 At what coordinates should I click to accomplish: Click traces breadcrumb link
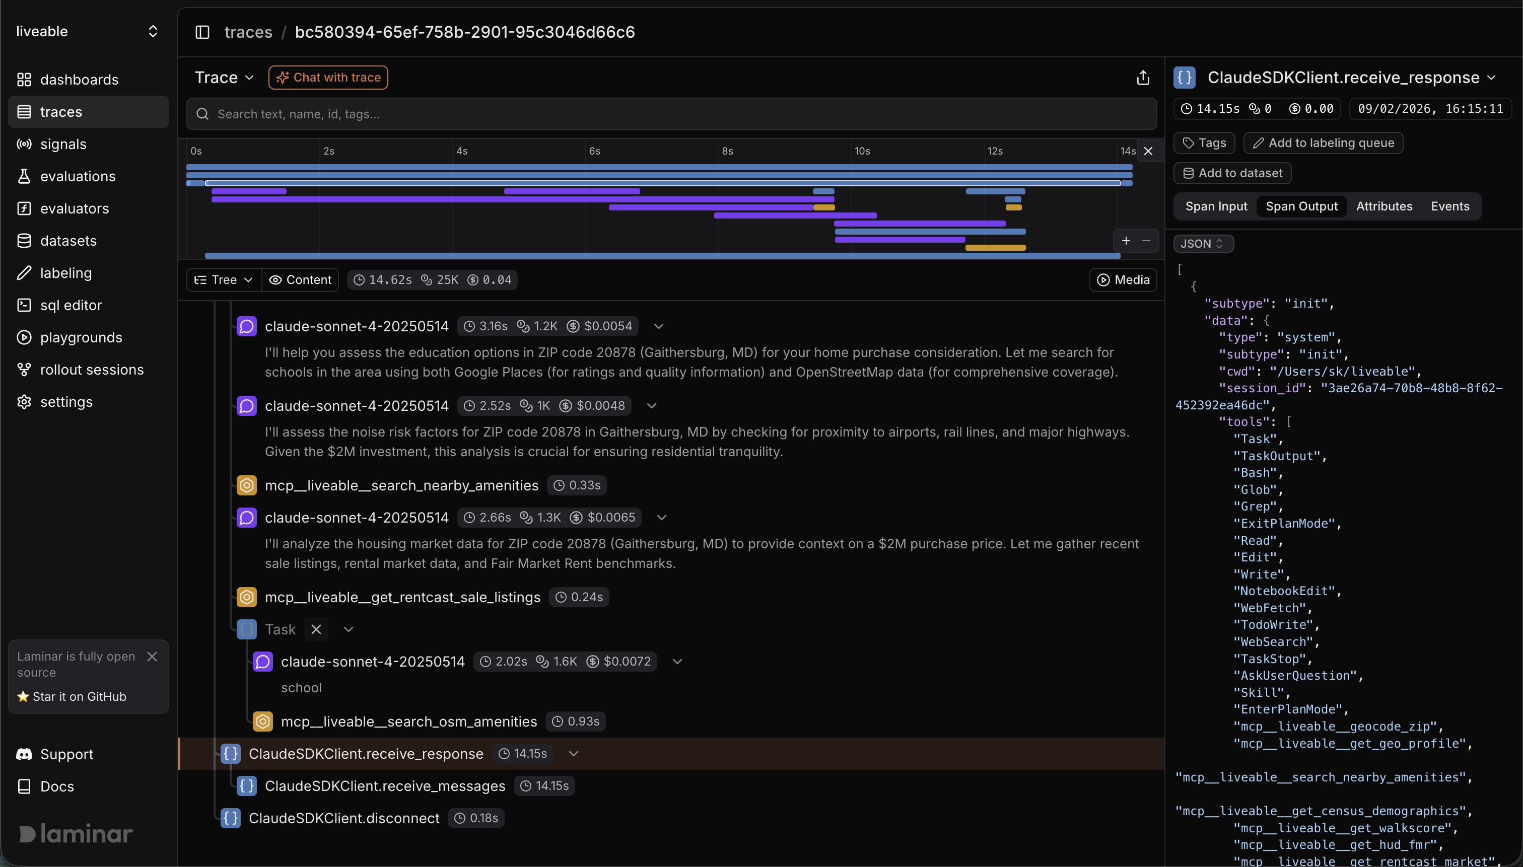pos(248,32)
